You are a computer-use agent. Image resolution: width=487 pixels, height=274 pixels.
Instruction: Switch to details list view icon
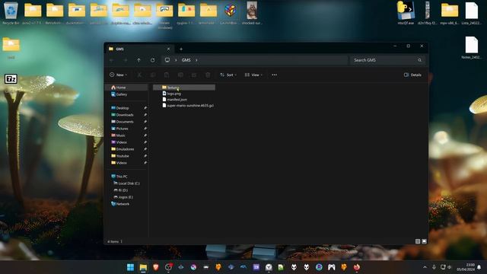[418, 241]
